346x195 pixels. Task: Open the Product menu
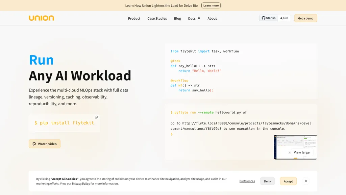pyautogui.click(x=134, y=18)
